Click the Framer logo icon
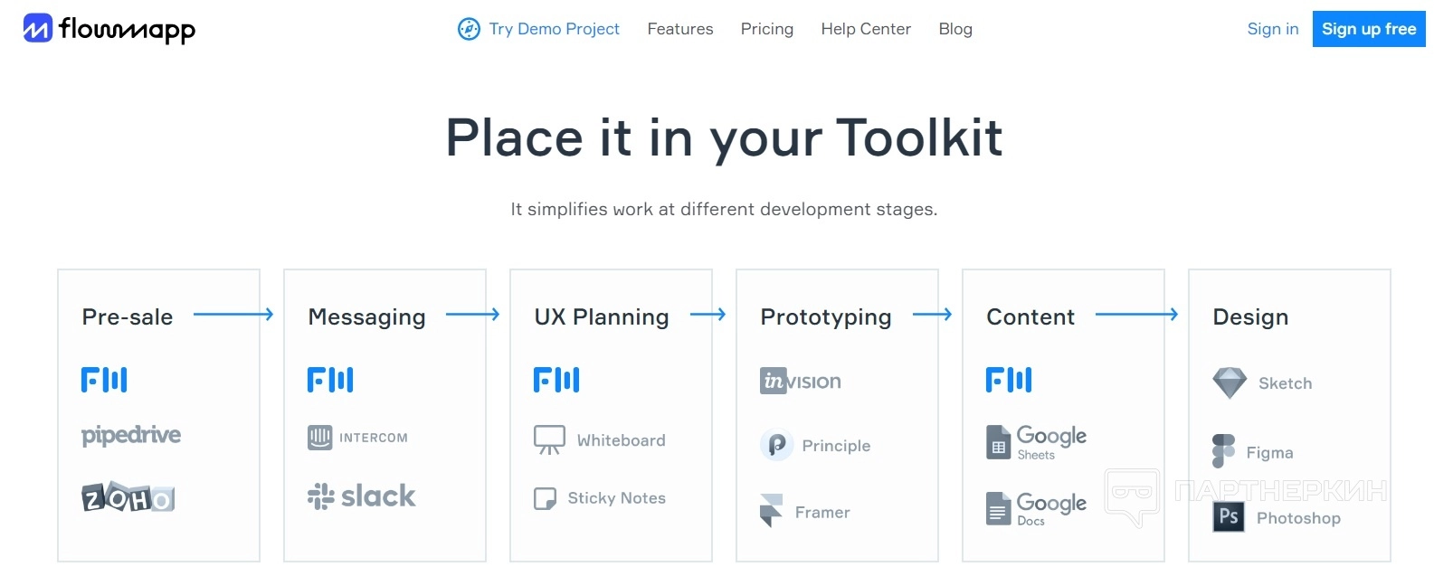Viewport: 1434px width, 576px height. tap(771, 511)
